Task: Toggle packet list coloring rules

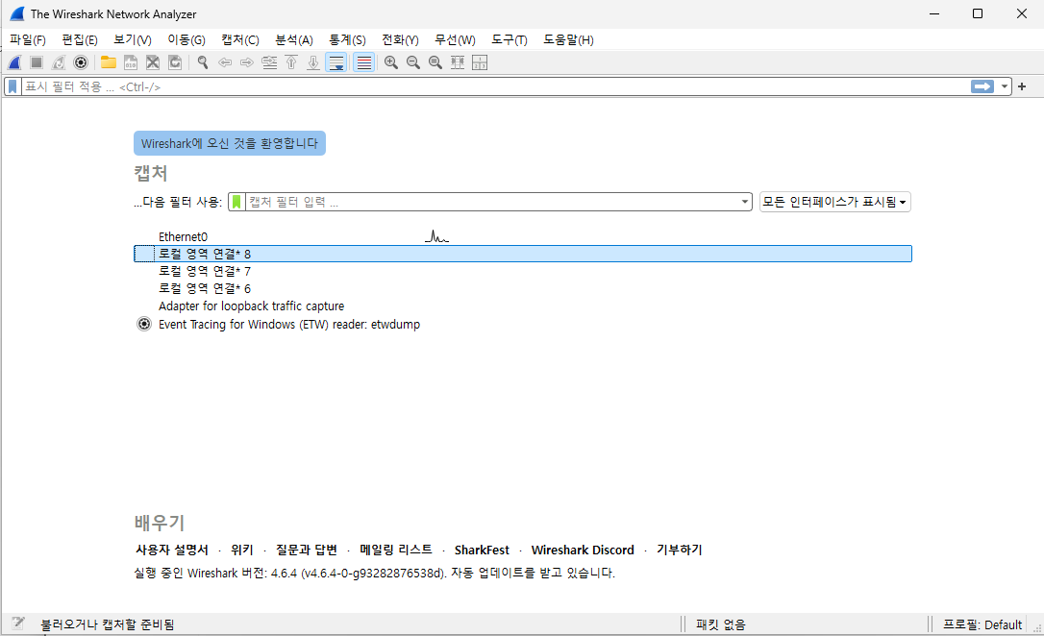Action: [363, 62]
